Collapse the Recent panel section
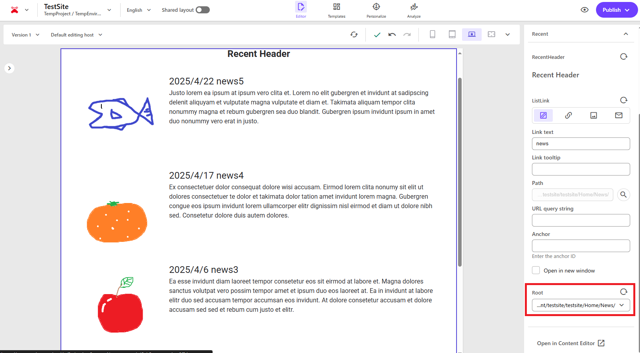Screen dimensions: 640x353 click(626, 34)
